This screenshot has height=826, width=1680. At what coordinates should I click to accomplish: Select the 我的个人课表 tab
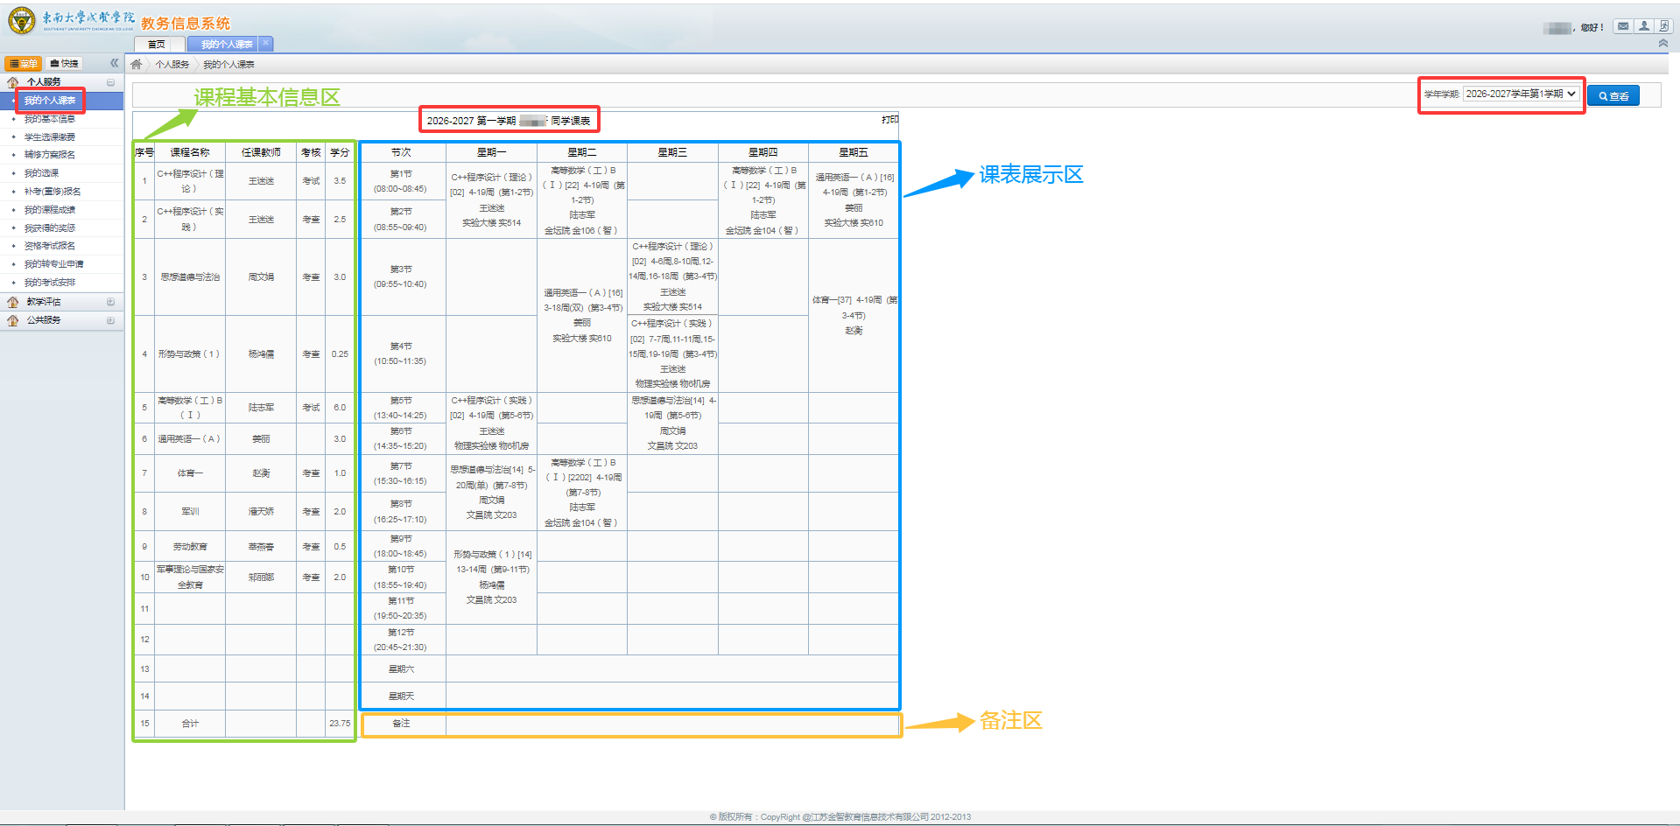coord(226,44)
